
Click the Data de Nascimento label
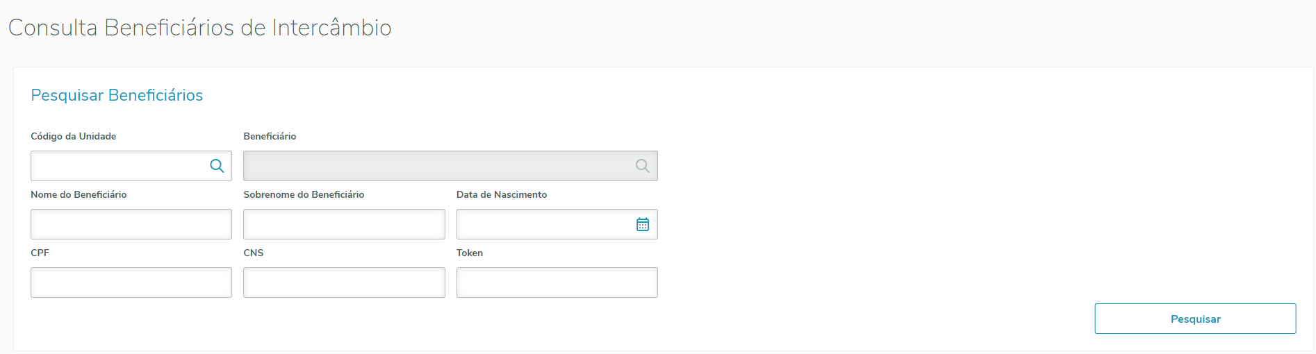coord(502,194)
